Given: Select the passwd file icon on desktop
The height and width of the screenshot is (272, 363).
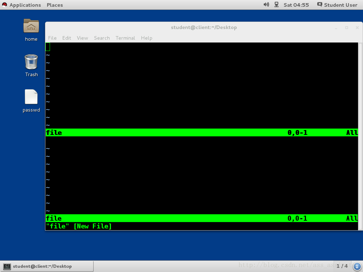Looking at the screenshot, I should point(31,97).
